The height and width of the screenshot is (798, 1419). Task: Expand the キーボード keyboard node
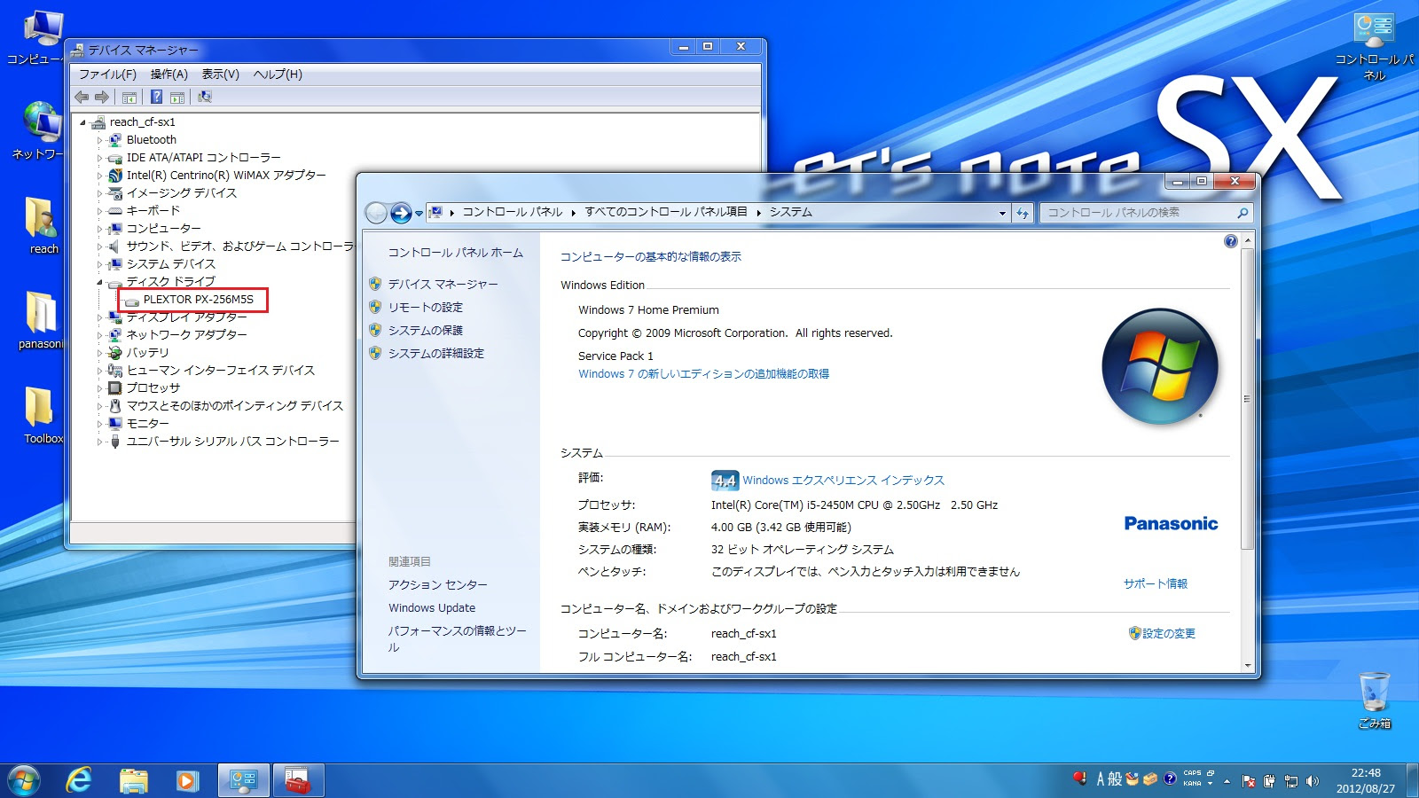pos(99,211)
